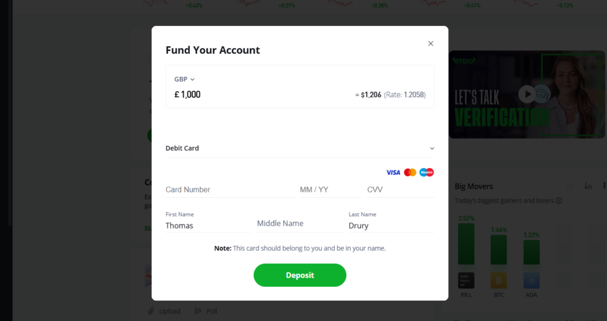This screenshot has width=607, height=321.
Task: Open the Big Movers three-dot menu
Action: tap(604, 186)
